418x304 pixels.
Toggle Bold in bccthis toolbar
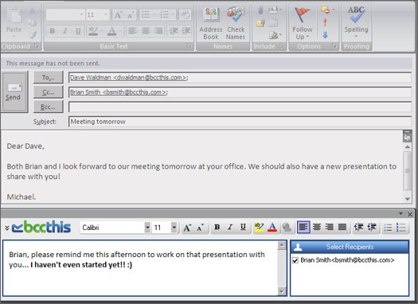217,227
